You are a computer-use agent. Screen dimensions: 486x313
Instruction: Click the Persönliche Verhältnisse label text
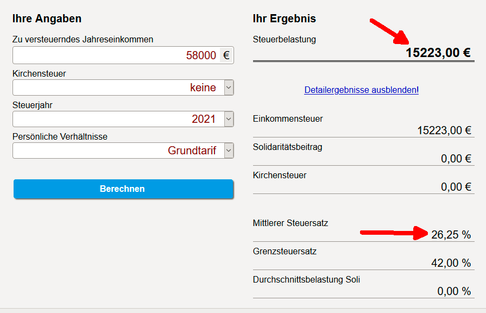point(60,136)
